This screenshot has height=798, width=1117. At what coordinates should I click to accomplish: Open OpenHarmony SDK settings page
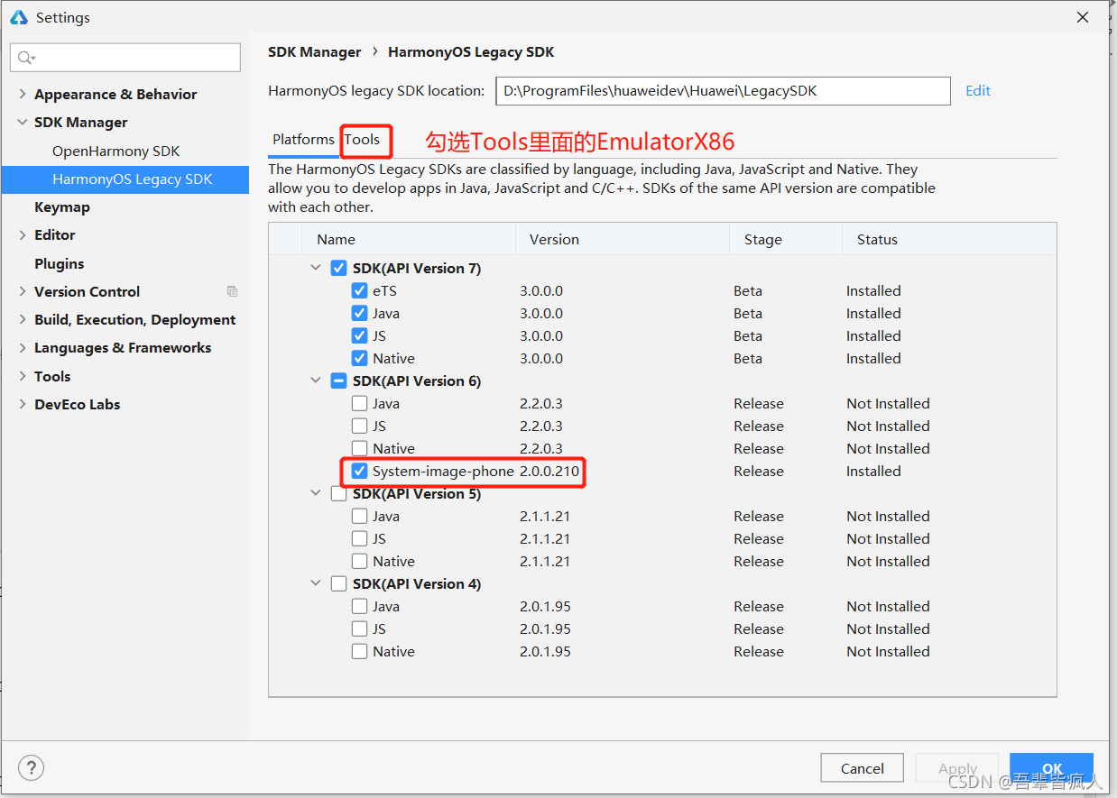116,151
